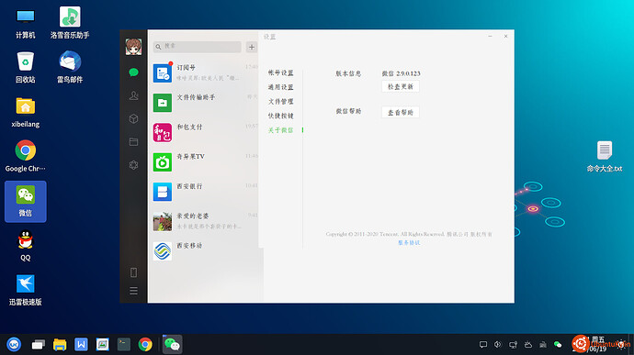The width and height of the screenshot is (634, 355).
Task: Open Chrome from the taskbar
Action: (145, 345)
